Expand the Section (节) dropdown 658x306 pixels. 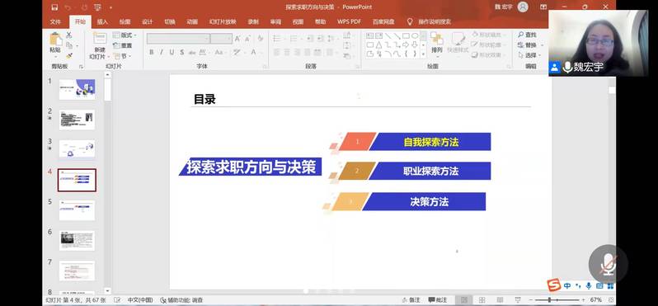tap(123, 56)
